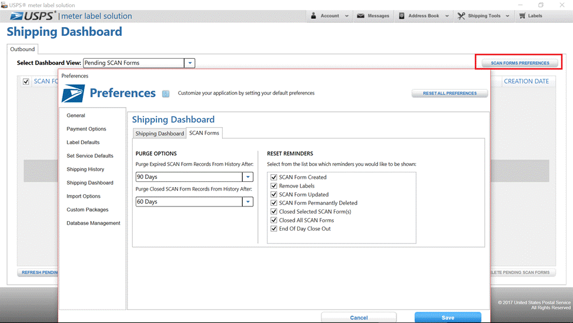Click the Labels shopping cart icon

coord(522,16)
